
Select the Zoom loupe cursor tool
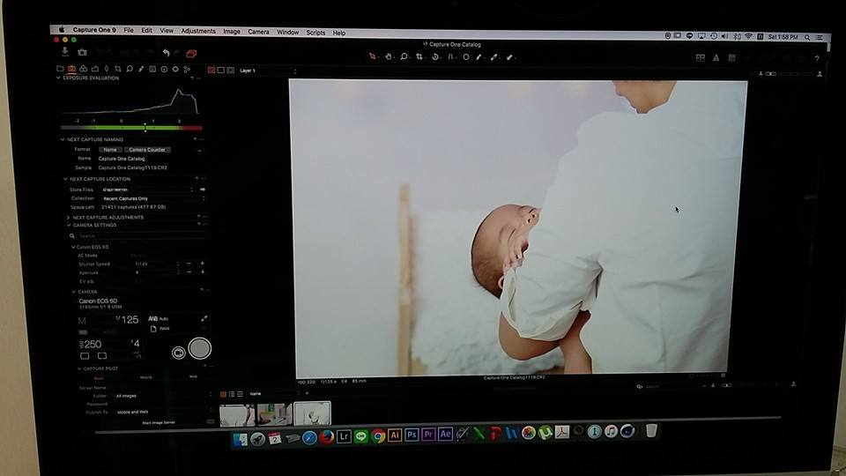(404, 56)
